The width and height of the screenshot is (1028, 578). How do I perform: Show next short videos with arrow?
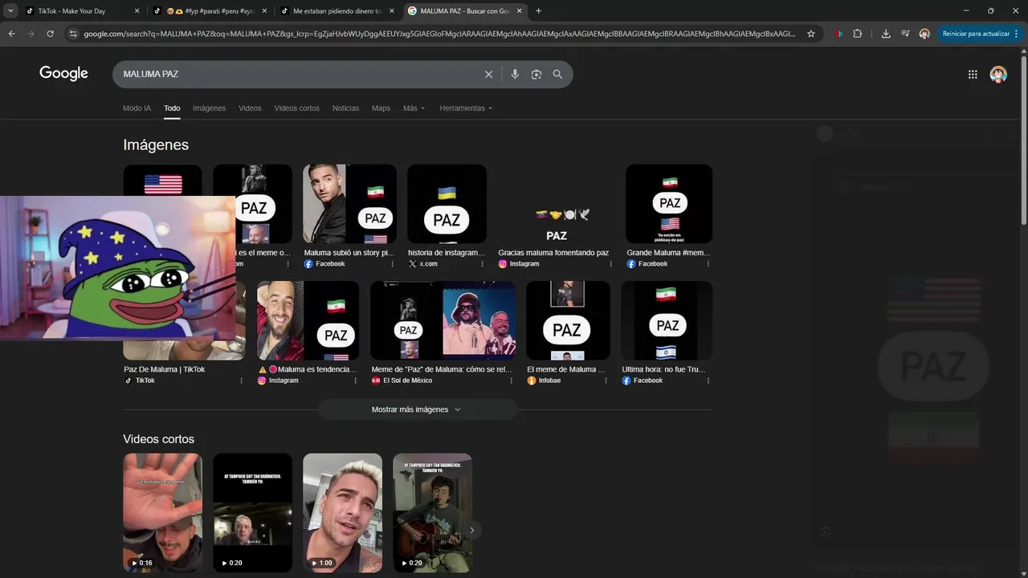click(472, 530)
